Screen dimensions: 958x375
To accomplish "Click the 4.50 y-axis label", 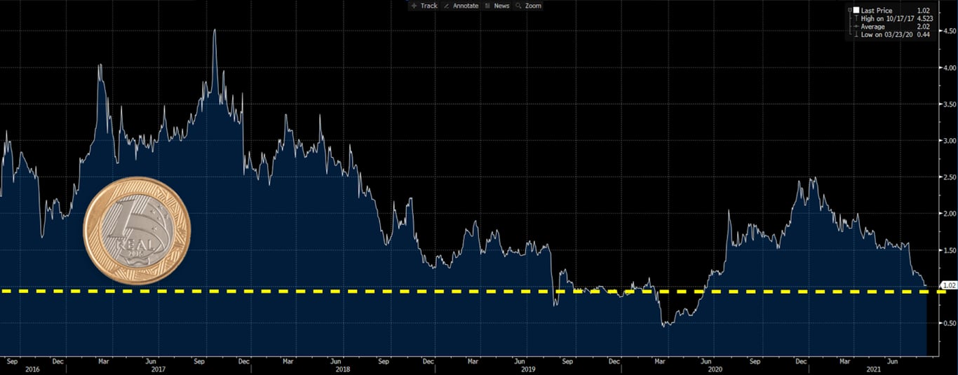I will pyautogui.click(x=950, y=31).
